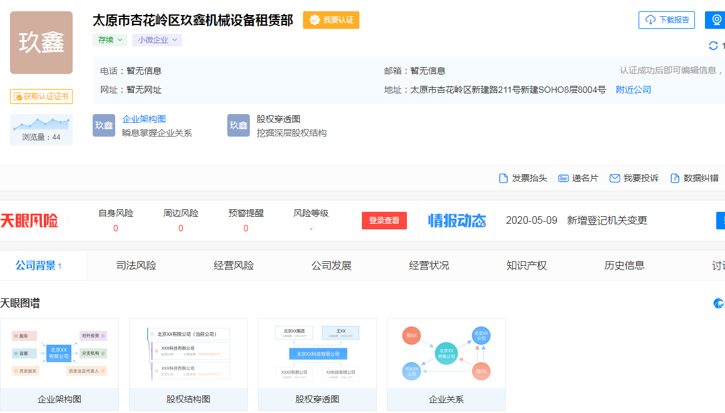Screen dimensions: 725x413
Task: Click the 我要认证 button
Action: coord(331,20)
